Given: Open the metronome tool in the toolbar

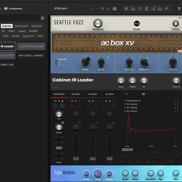Looking at the screenshot, I should click(146, 9).
